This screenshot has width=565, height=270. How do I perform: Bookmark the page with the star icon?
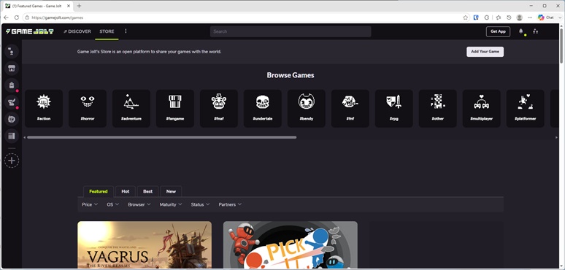pyautogui.click(x=466, y=18)
